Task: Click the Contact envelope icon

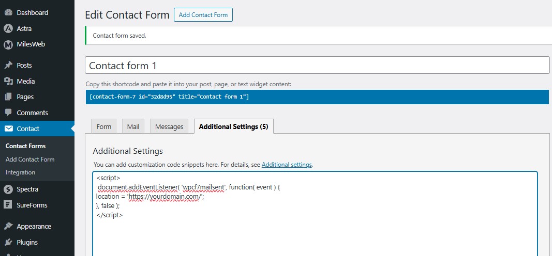Action: pyautogui.click(x=8, y=129)
